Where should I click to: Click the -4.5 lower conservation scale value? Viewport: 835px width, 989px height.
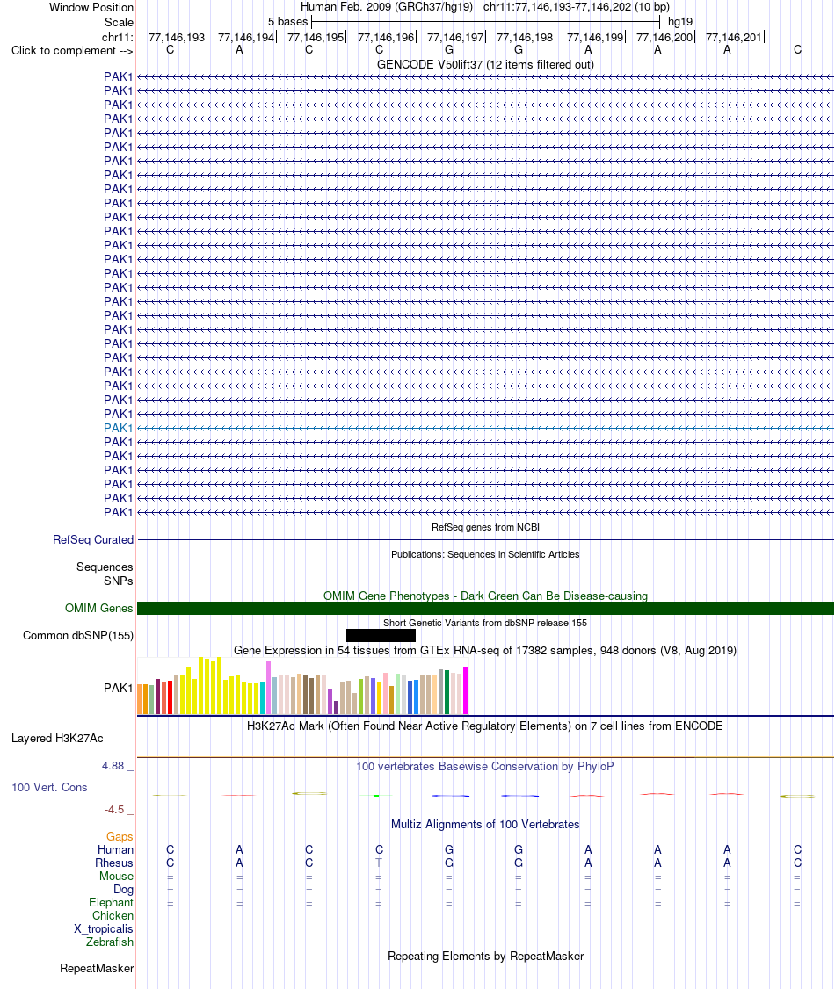point(114,809)
